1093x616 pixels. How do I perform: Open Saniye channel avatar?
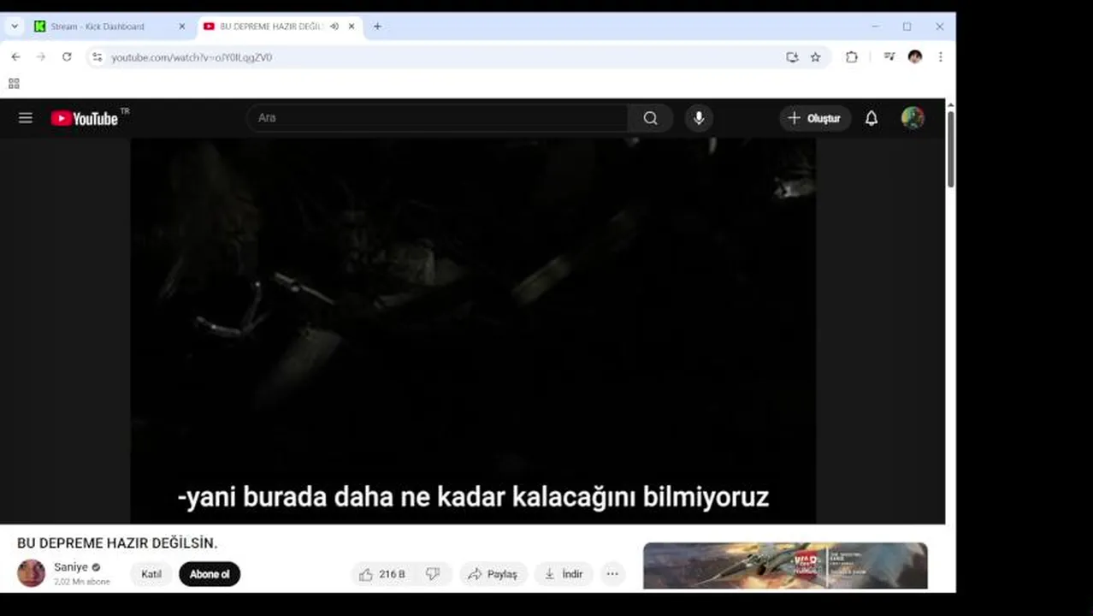tap(32, 573)
